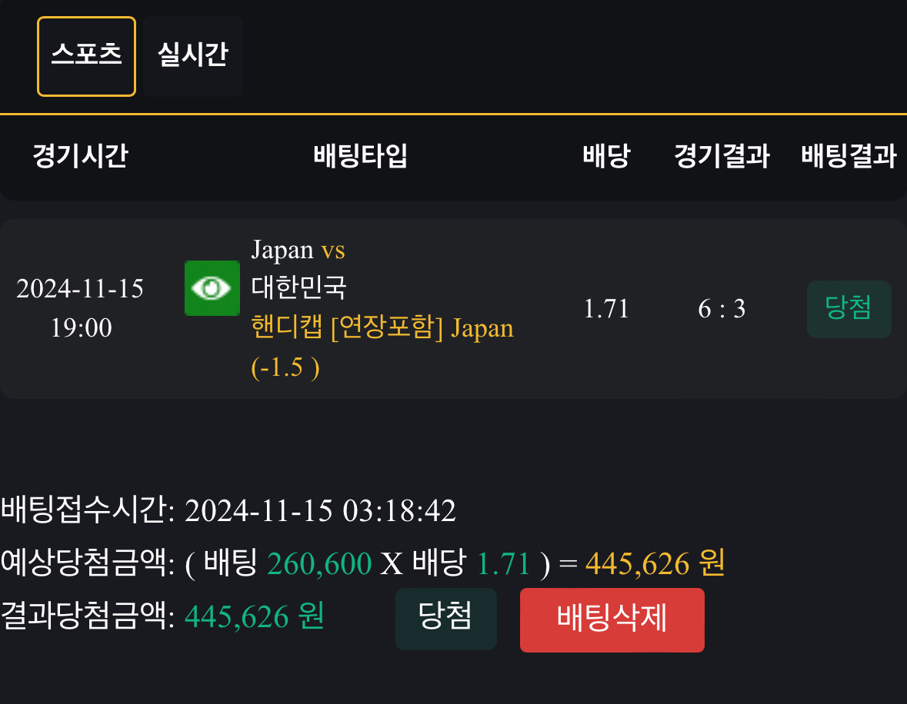Image resolution: width=907 pixels, height=704 pixels.
Task: Click the Japan vs team name
Action: click(298, 250)
